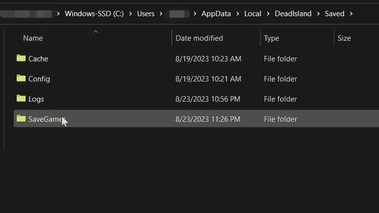Click File folder type in Cache row
The height and width of the screenshot is (213, 379).
[x=280, y=58]
